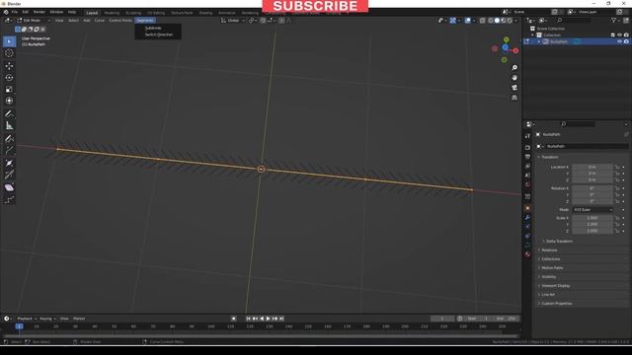The width and height of the screenshot is (632, 355).
Task: Open the Edit Mode dropdown
Action: coord(33,20)
